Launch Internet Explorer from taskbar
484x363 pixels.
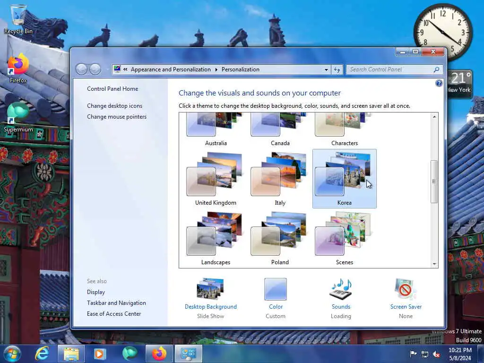click(x=42, y=354)
